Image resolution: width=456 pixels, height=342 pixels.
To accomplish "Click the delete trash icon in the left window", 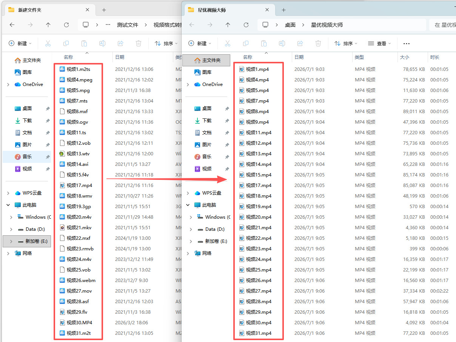I will (139, 43).
